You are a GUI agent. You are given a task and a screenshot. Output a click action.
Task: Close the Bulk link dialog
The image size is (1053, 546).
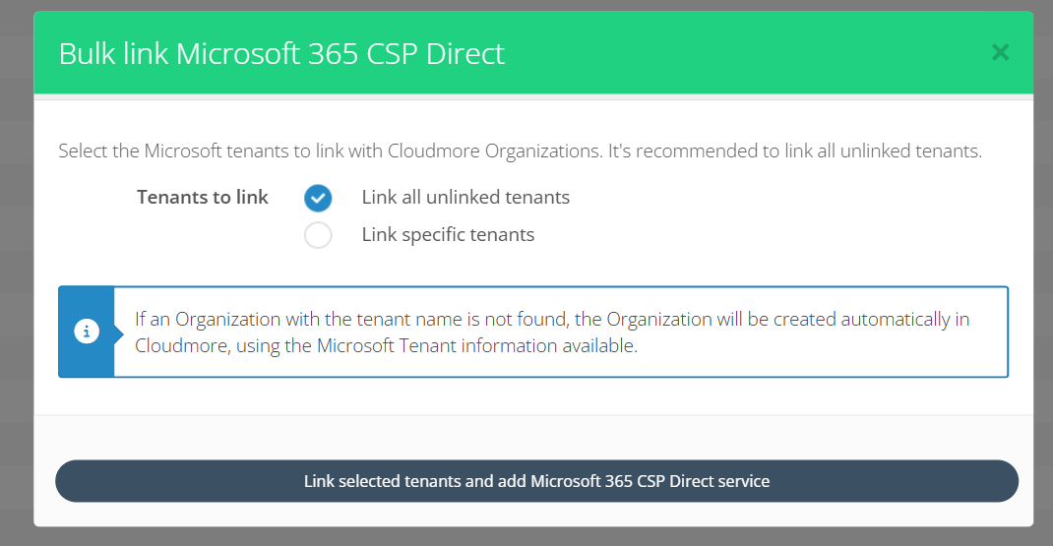tap(1000, 52)
